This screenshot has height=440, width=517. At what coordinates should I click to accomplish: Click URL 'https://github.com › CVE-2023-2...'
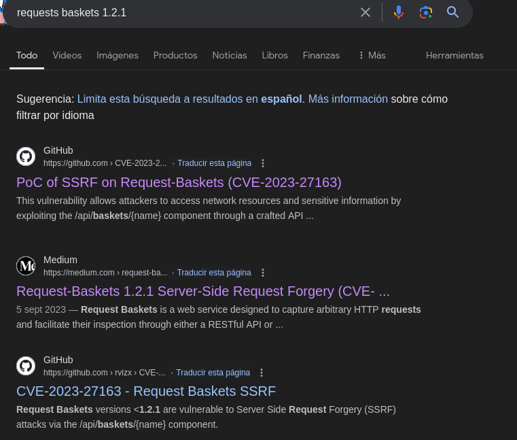click(x=105, y=163)
